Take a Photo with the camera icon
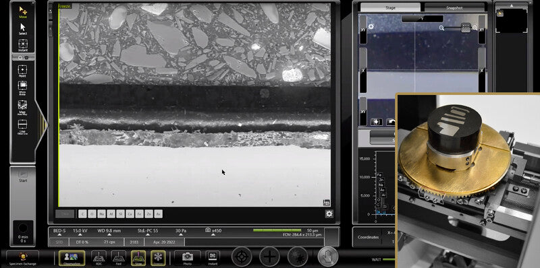The image size is (540, 268). pos(188,258)
